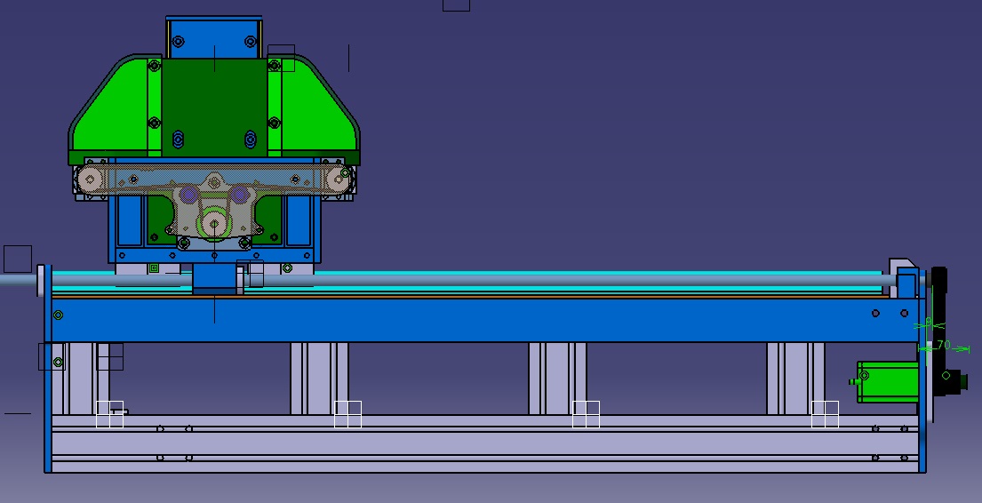This screenshot has height=503, width=982.
Task: Click the white constraint marker at far right base
Action: (825, 414)
